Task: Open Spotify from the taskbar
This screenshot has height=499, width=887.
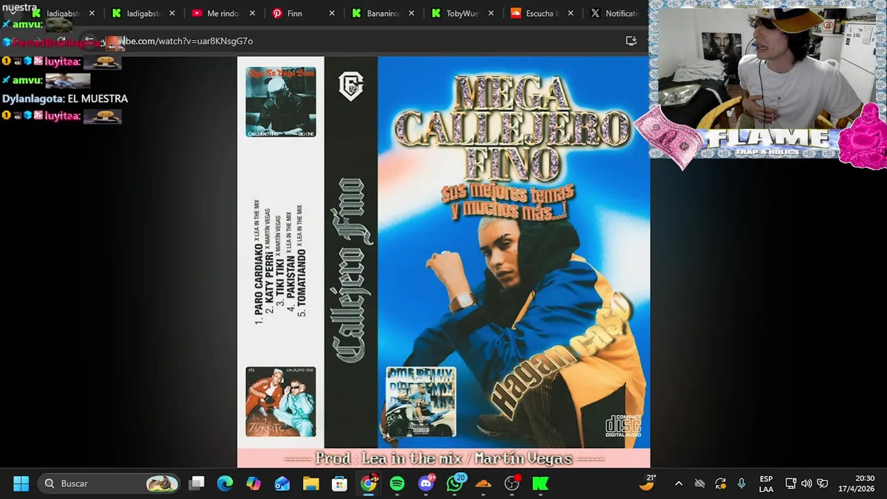Action: coord(397,483)
